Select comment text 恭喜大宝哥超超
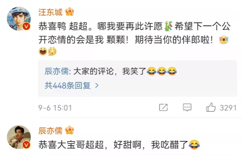 click(x=71, y=145)
